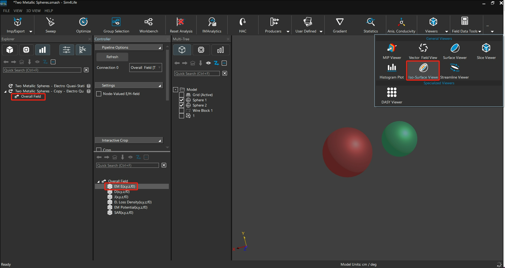Viewport: 505px width, 268px height.
Task: Select EM Potential(x,y,z,f0) field item
Action: pyautogui.click(x=131, y=207)
